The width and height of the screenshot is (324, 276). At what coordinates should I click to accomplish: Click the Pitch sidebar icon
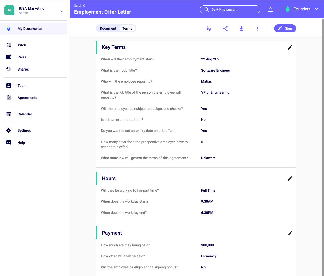coord(8,45)
